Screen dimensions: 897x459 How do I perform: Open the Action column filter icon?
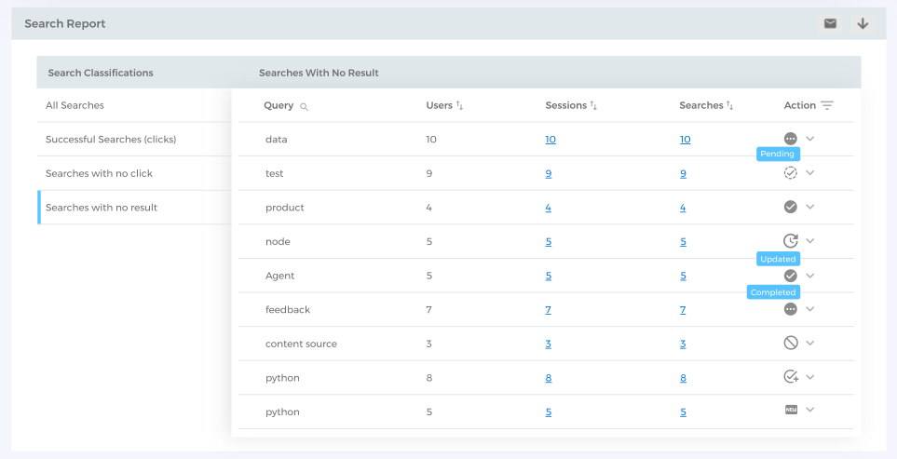tap(826, 105)
